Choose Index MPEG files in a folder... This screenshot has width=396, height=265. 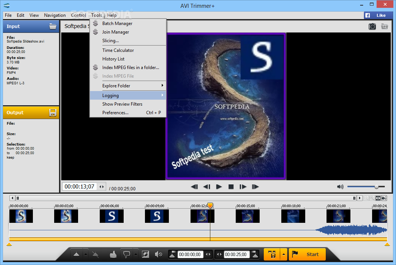128,68
